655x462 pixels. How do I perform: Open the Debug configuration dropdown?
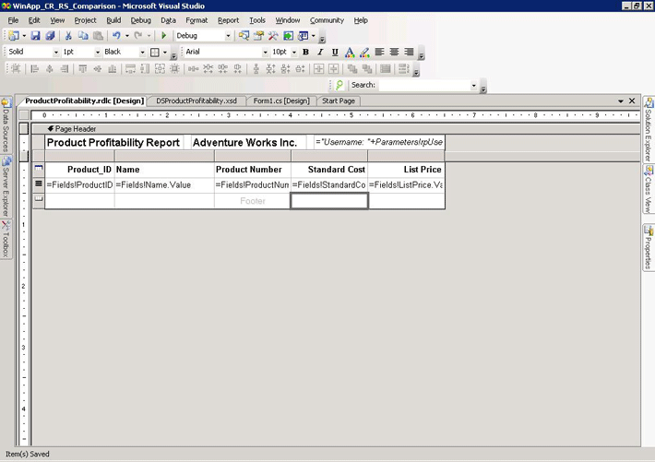click(x=228, y=36)
